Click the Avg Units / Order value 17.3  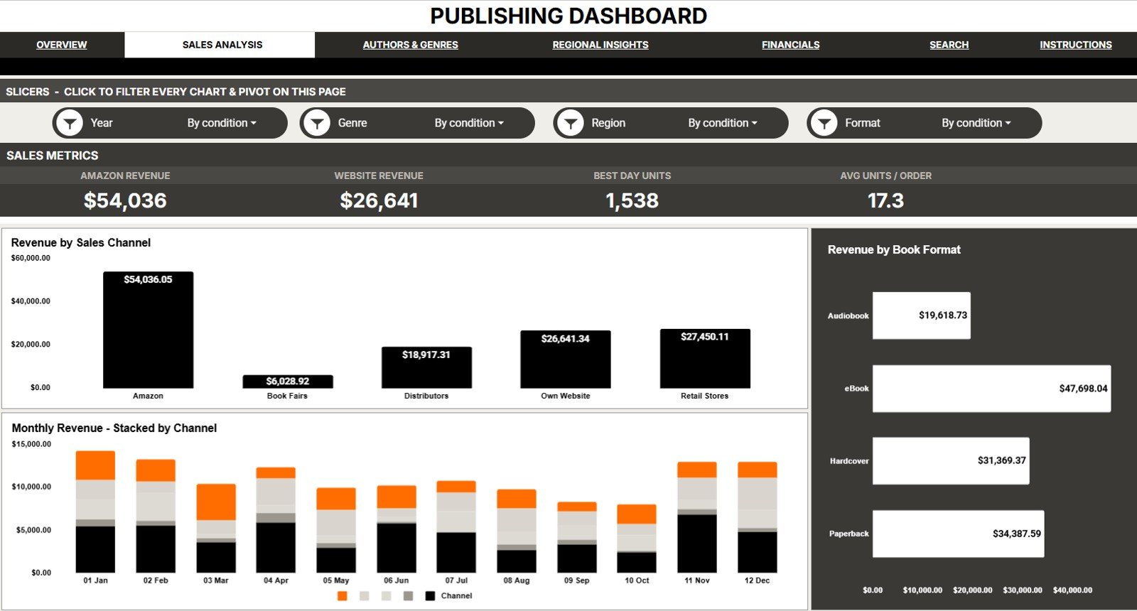(885, 200)
